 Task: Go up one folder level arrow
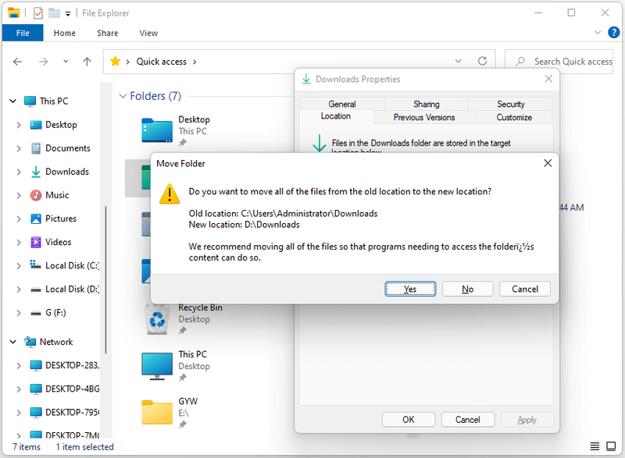87,62
